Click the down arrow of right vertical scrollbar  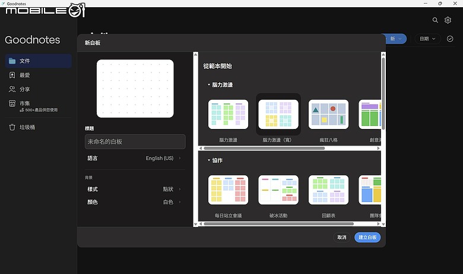tap(383, 224)
